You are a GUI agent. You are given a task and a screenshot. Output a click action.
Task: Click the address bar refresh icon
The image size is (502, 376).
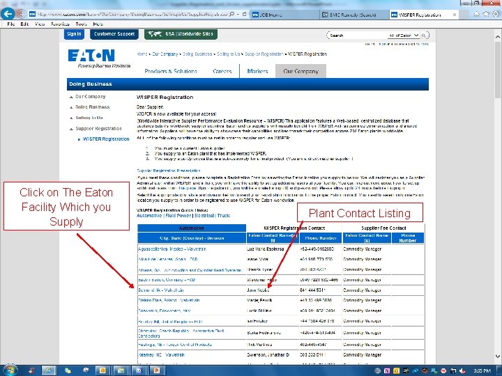click(244, 14)
